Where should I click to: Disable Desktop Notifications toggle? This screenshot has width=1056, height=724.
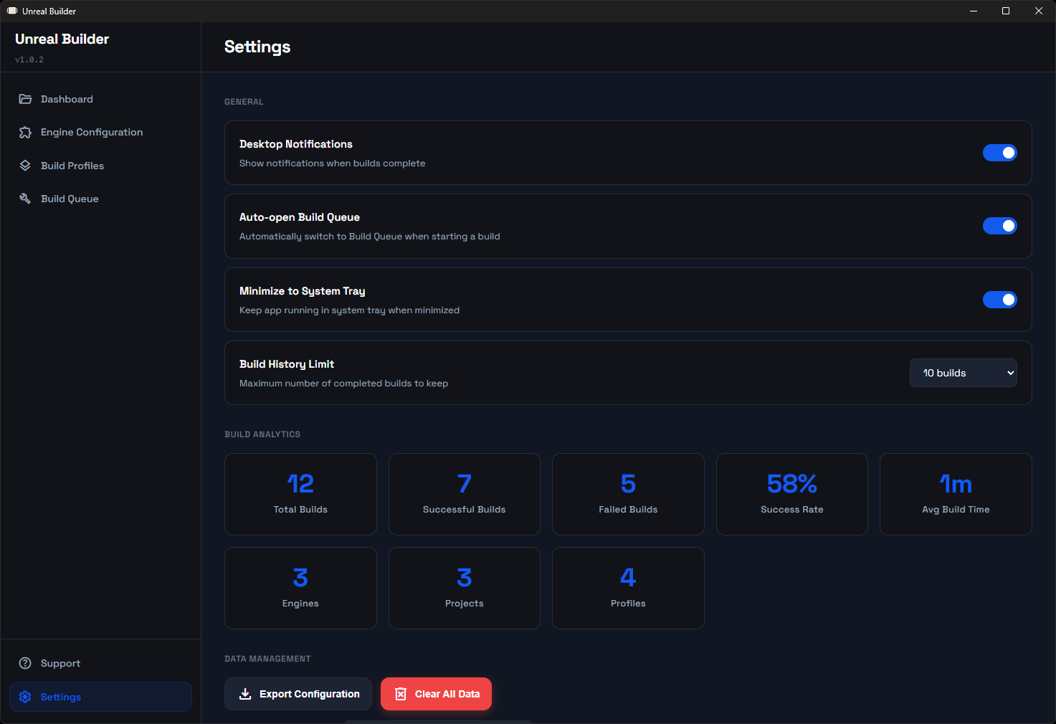1000,153
